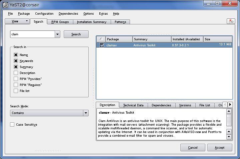240x159 pixels.
Task: Open the Package menu
Action: pyautogui.click(x=24, y=14)
